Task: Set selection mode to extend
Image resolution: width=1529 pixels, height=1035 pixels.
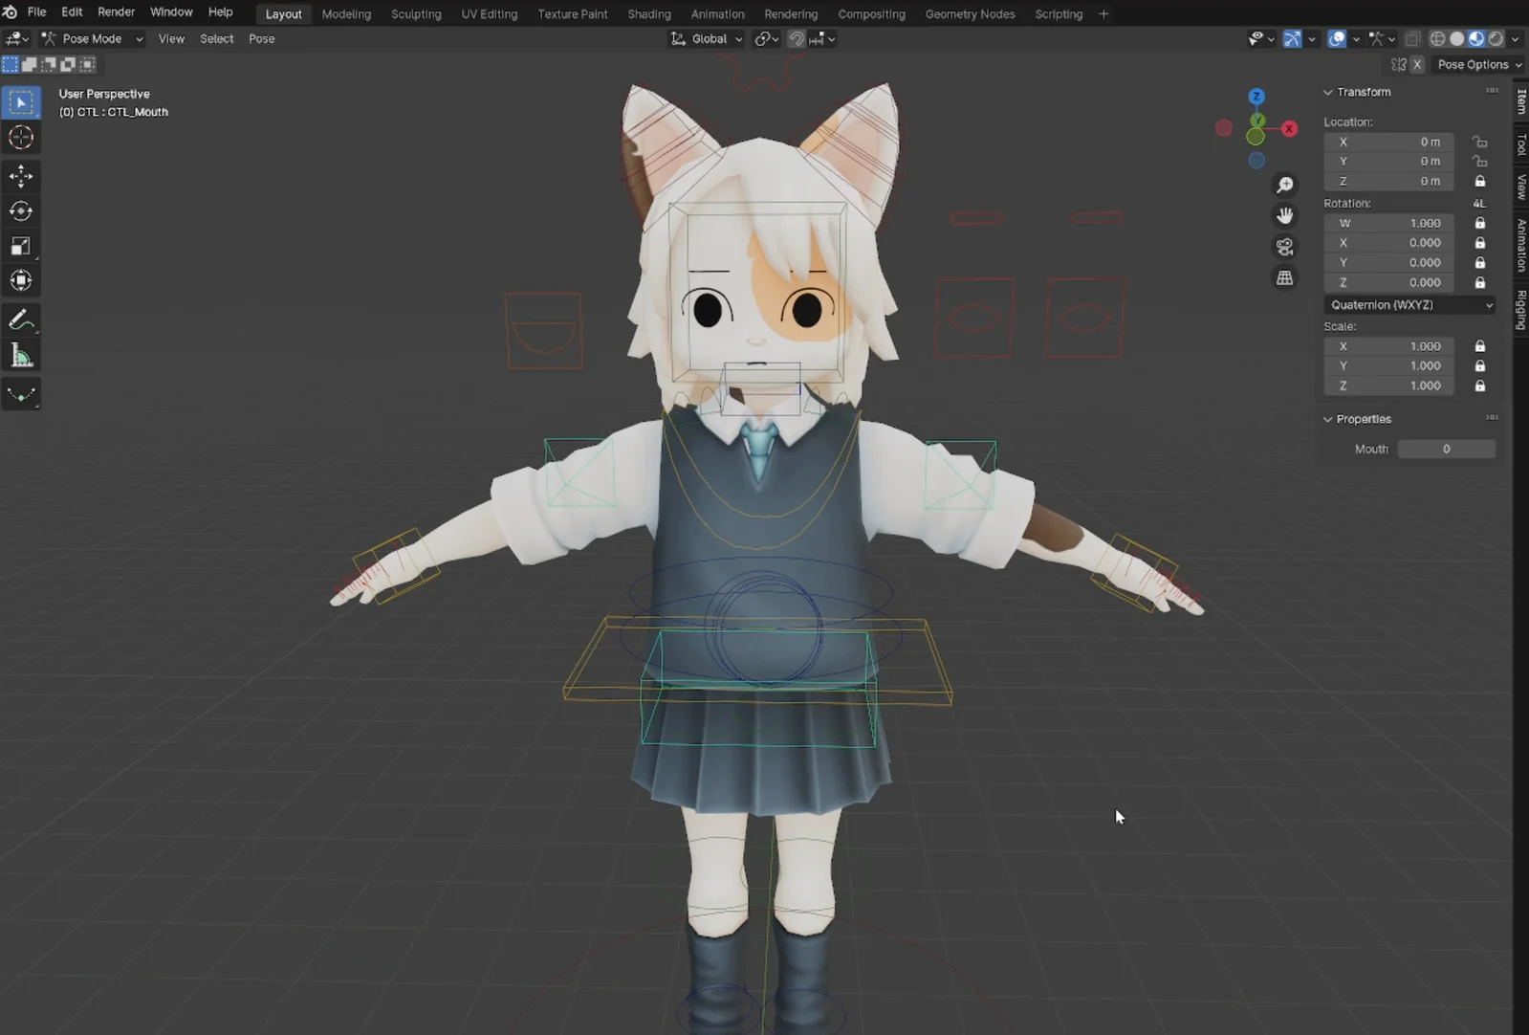Action: (30, 64)
